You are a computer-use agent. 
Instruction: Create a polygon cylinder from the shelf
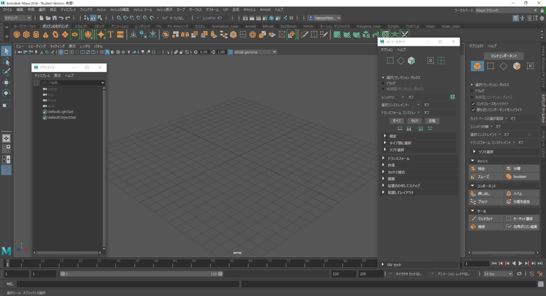point(36,35)
